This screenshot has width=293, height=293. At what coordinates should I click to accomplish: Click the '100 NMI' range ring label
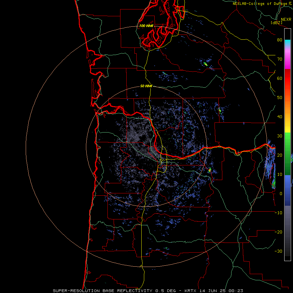coord(146,26)
